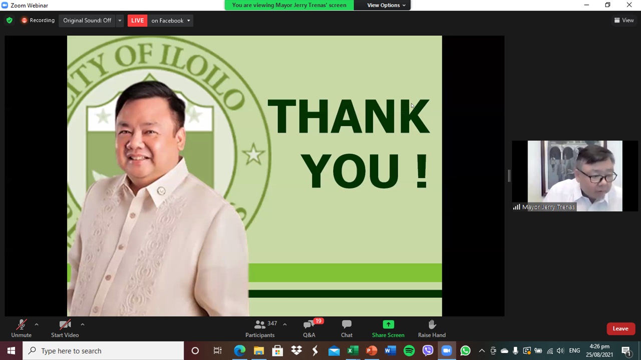Click the green Share Screen icon
641x360 pixels.
click(x=388, y=324)
